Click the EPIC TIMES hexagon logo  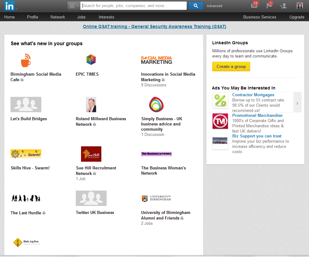pyautogui.click(x=91, y=60)
